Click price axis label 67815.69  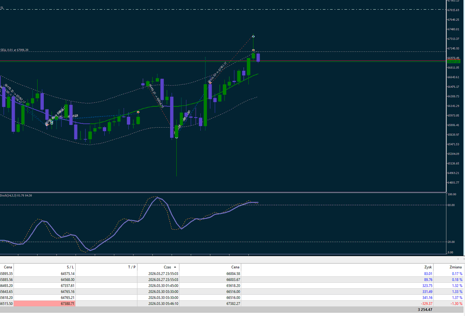pos(453,10)
